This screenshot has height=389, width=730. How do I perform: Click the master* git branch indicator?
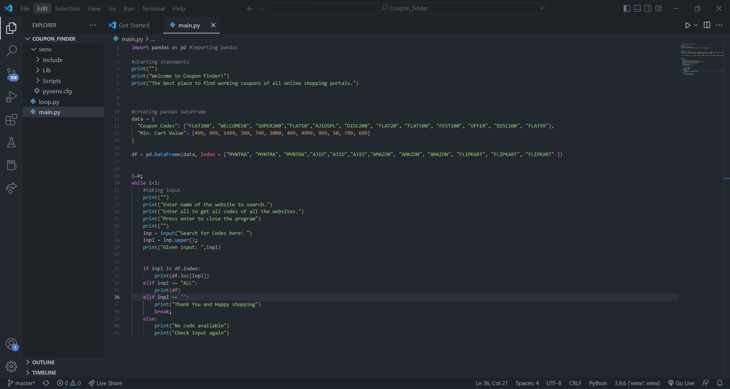click(x=21, y=383)
